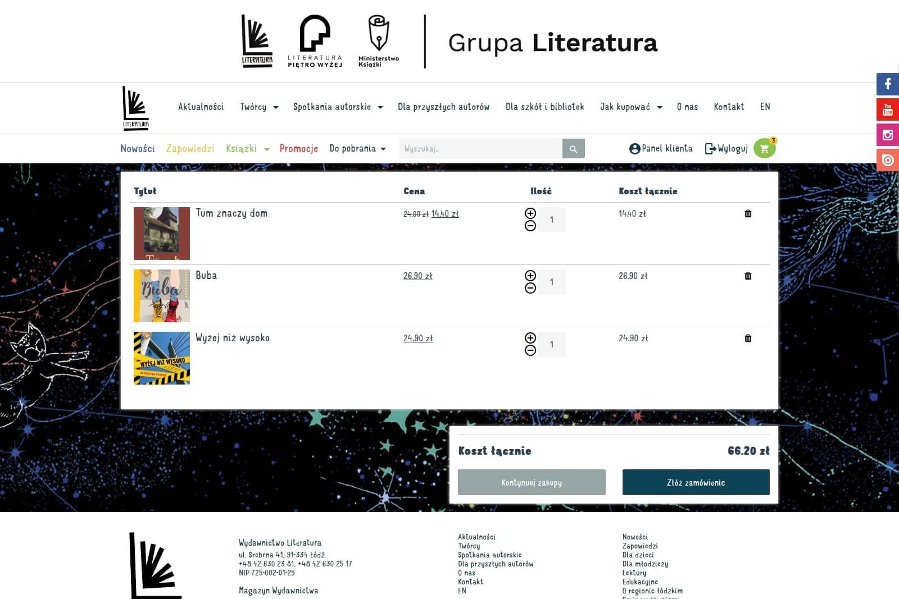The width and height of the screenshot is (899, 599).
Task: Remove Buba using its trash icon
Action: coord(748,276)
